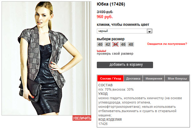Select size 40
The height and width of the screenshot is (129, 193).
tap(100, 45)
